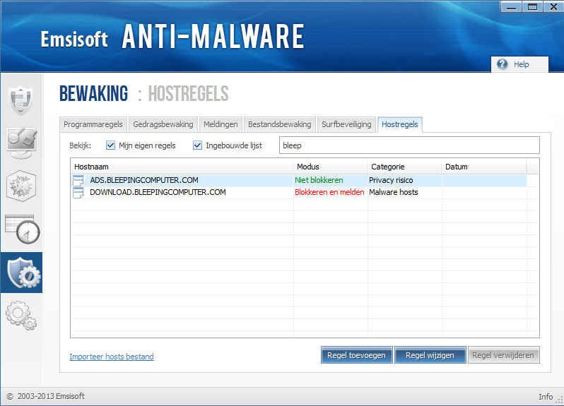Open the Logs clock sidebar icon
Image resolution: width=564 pixels, height=406 pixels.
pyautogui.click(x=23, y=229)
